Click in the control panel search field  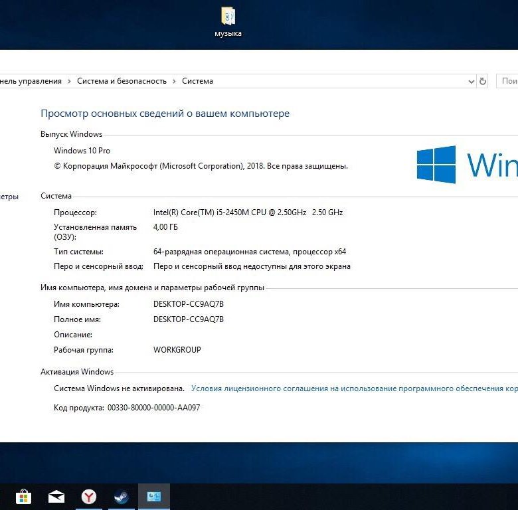(x=508, y=81)
